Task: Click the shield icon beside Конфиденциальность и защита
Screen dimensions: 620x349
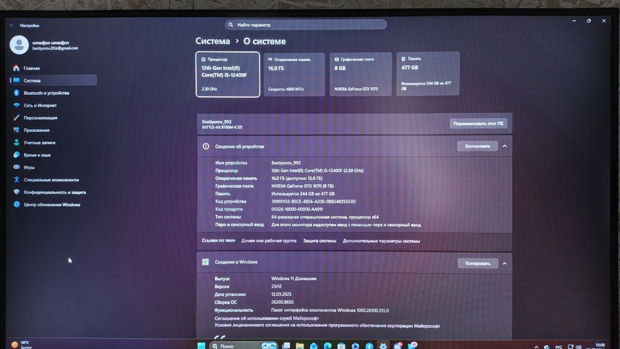Action: point(16,192)
